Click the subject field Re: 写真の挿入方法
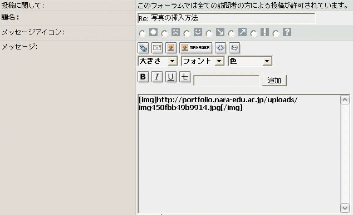This screenshot has height=215, width=353. pos(226,18)
